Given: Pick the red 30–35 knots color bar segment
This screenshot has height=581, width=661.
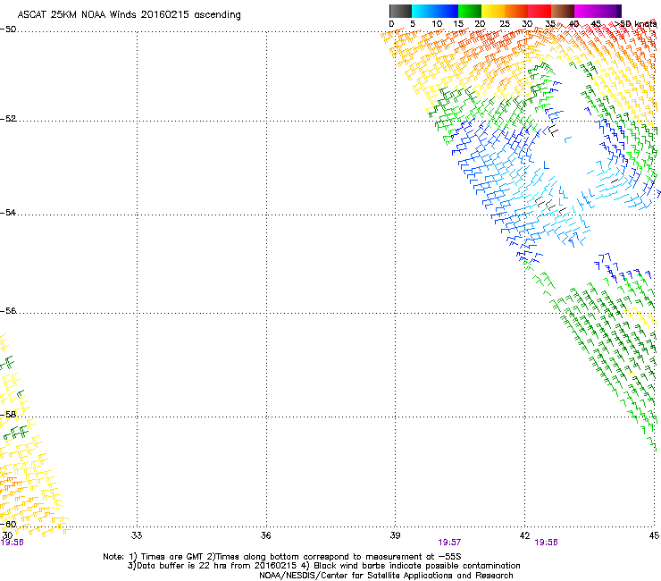Looking at the screenshot, I should [540, 11].
